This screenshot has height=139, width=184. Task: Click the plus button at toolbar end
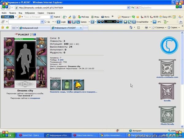181,22
